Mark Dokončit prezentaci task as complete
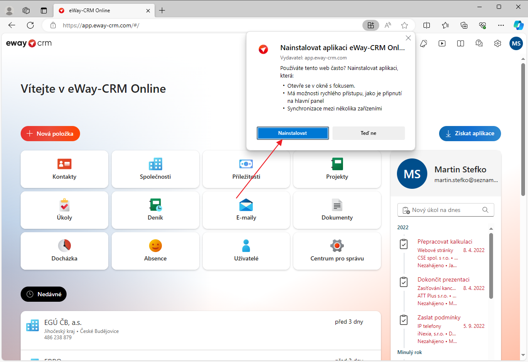The image size is (528, 362). 404,282
